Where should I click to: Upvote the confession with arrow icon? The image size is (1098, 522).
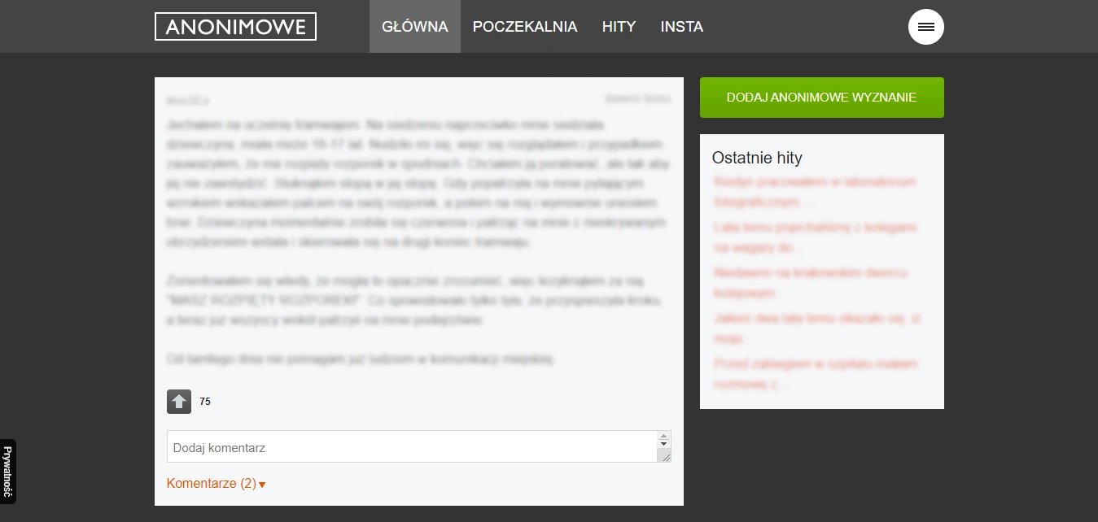[x=179, y=402]
